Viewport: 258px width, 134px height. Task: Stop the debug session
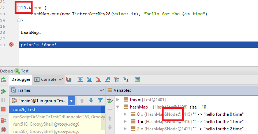click(3, 109)
